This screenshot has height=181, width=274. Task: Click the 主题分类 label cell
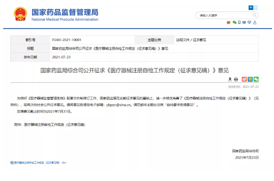(x=154, y=40)
